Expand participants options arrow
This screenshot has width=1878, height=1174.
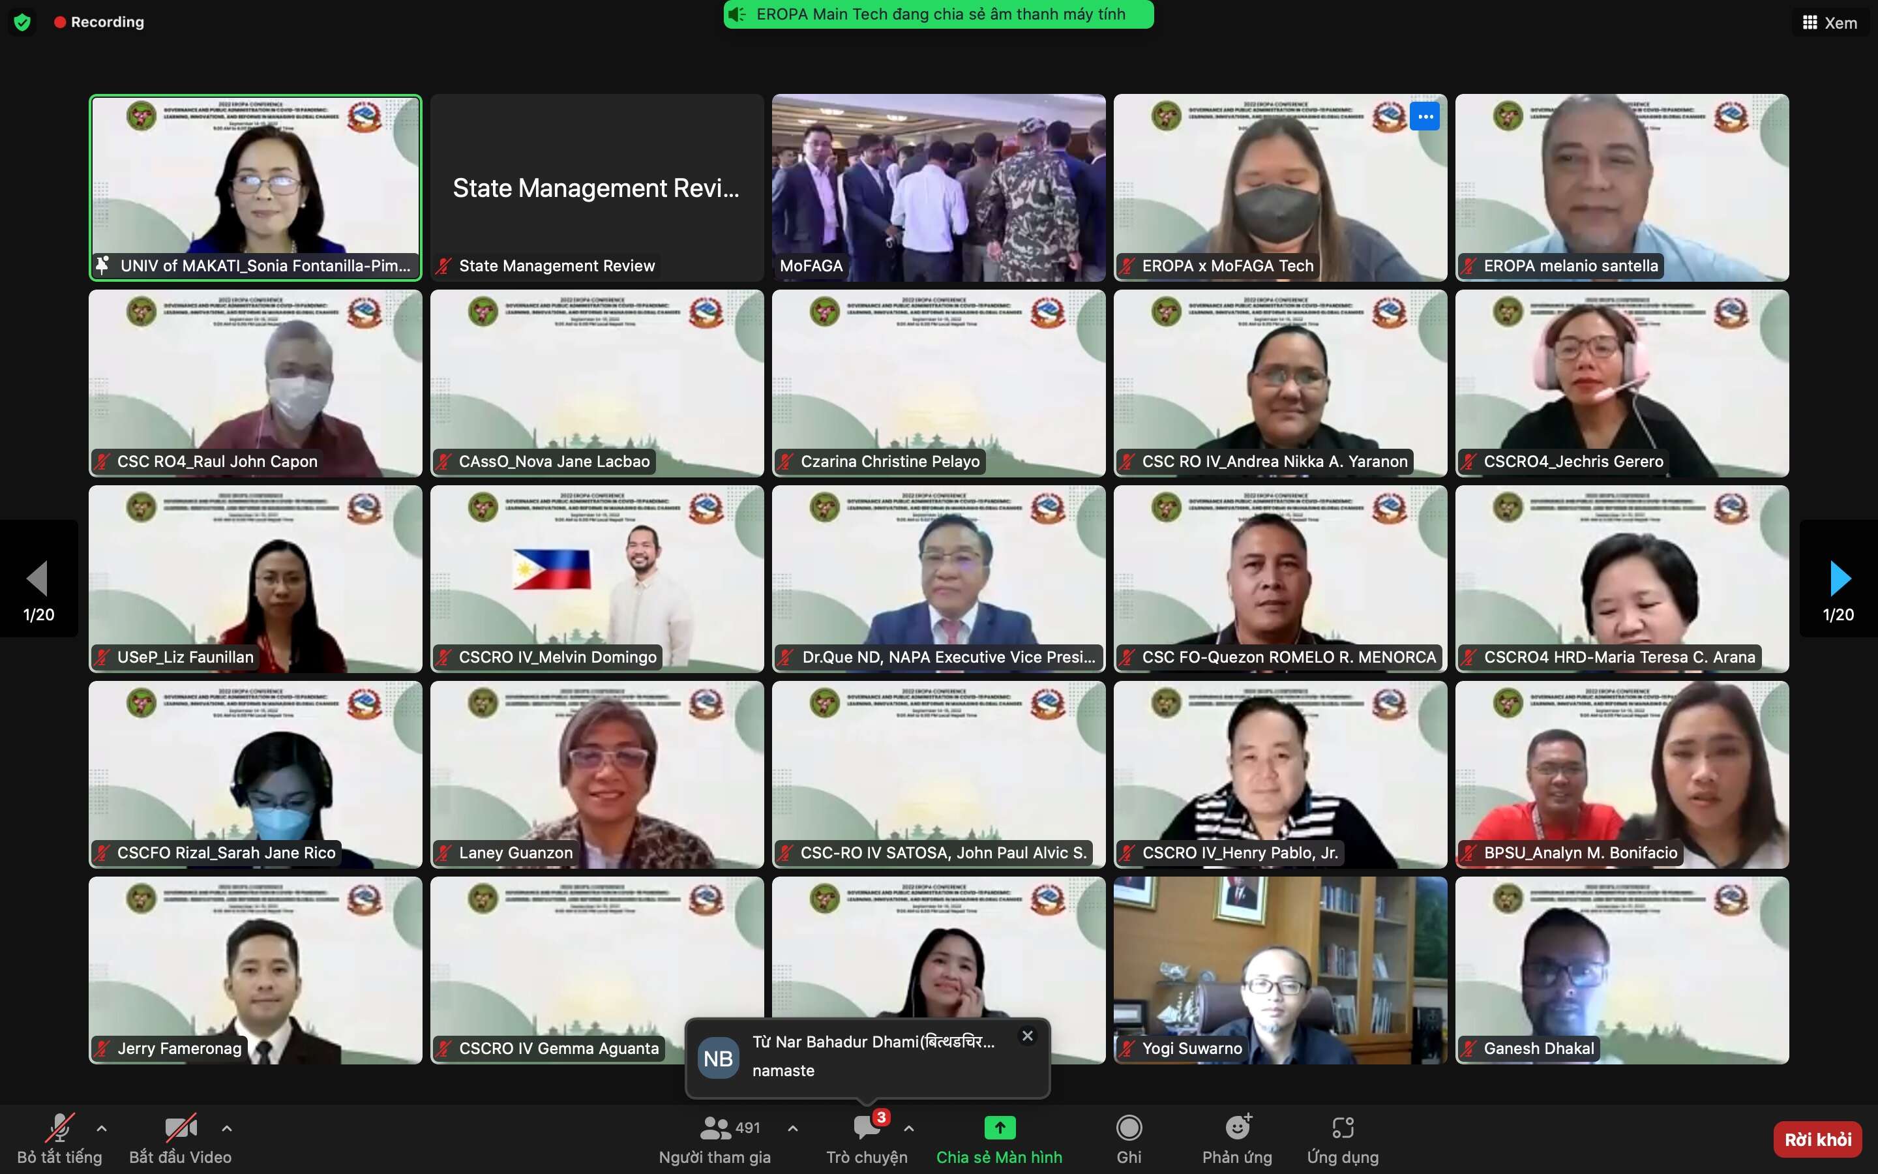point(792,1128)
